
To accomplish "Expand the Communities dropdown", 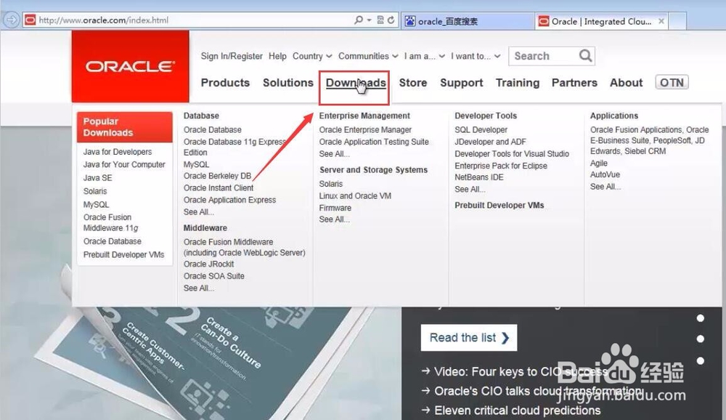I will tap(368, 56).
